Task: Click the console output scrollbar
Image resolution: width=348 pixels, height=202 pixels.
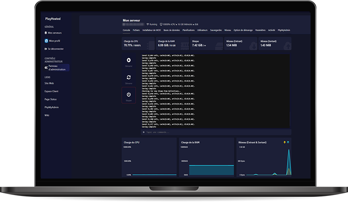Action: (290, 119)
